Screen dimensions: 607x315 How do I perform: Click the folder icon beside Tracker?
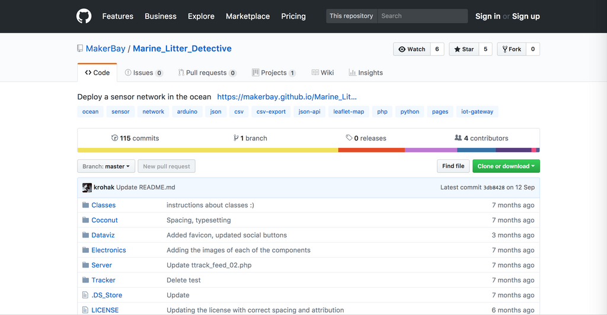click(x=85, y=280)
